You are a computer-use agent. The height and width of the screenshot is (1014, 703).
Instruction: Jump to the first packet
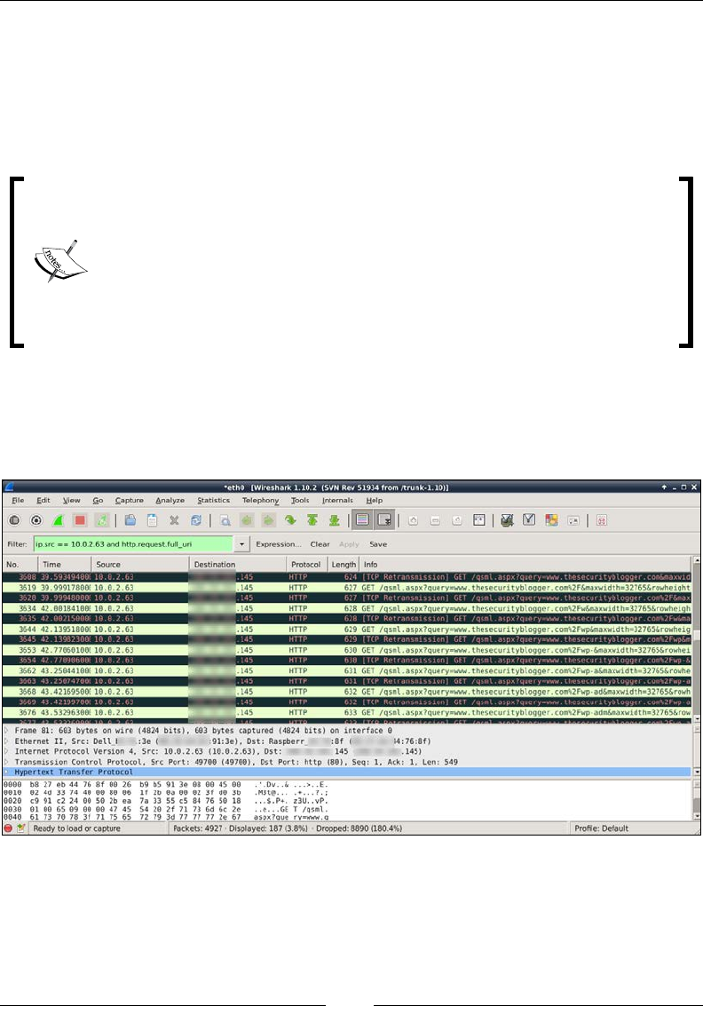312,520
